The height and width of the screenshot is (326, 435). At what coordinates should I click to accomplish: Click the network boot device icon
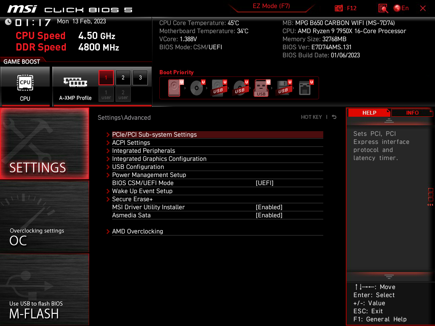(x=306, y=88)
